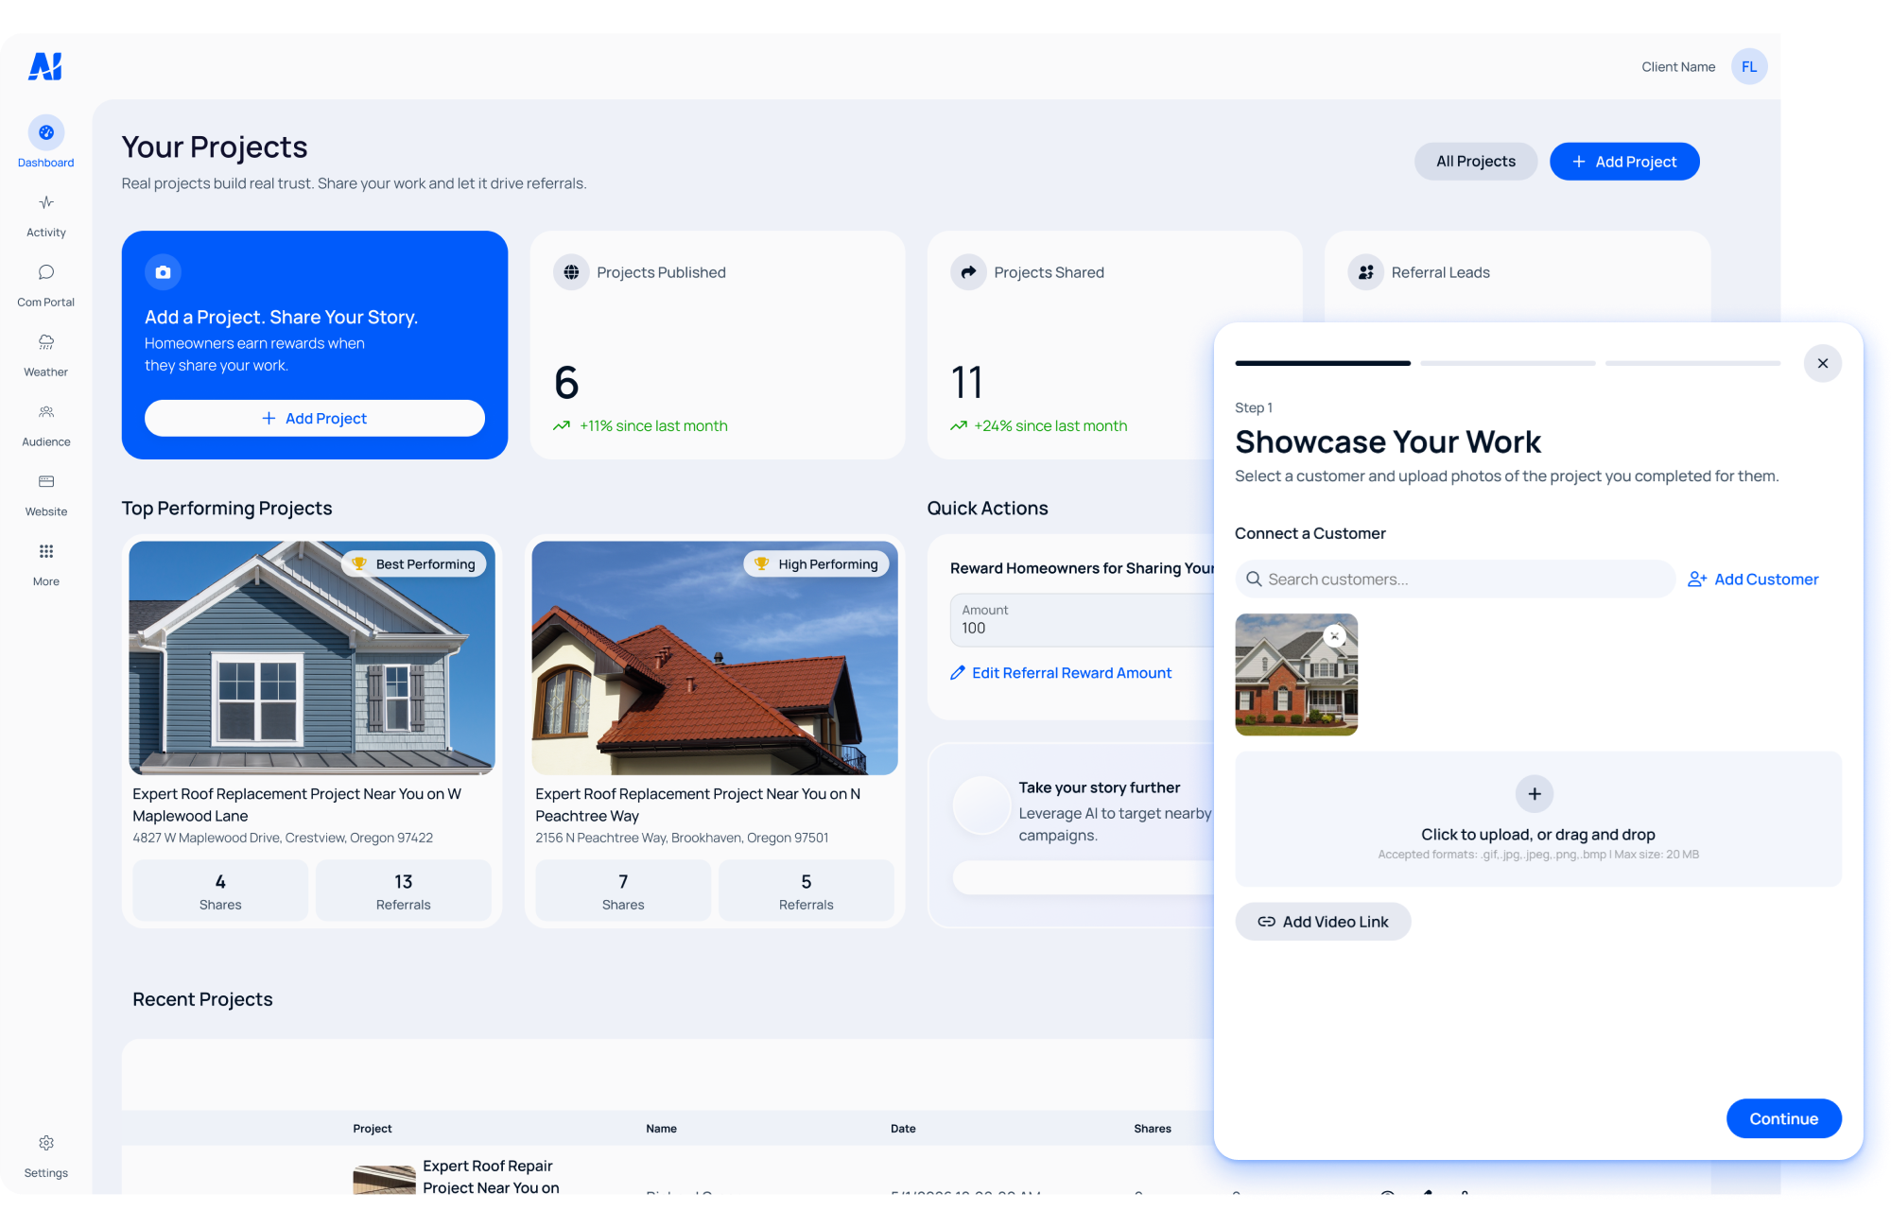This screenshot has height=1228, width=1891.
Task: Click All Projects button
Action: (x=1475, y=162)
